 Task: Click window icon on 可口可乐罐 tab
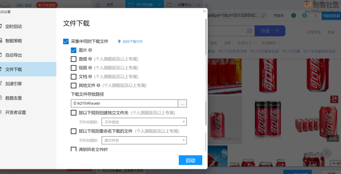[130, 5]
